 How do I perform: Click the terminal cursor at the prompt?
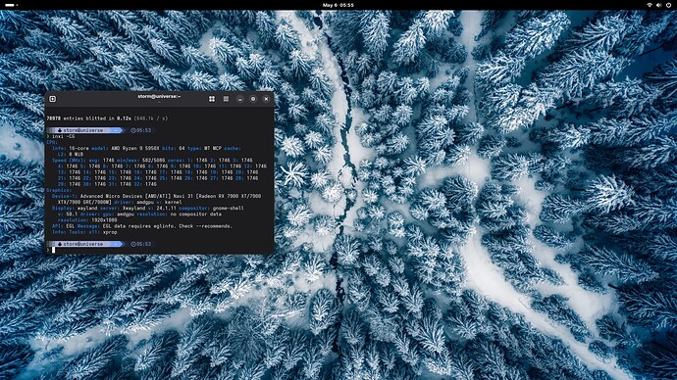coord(54,250)
